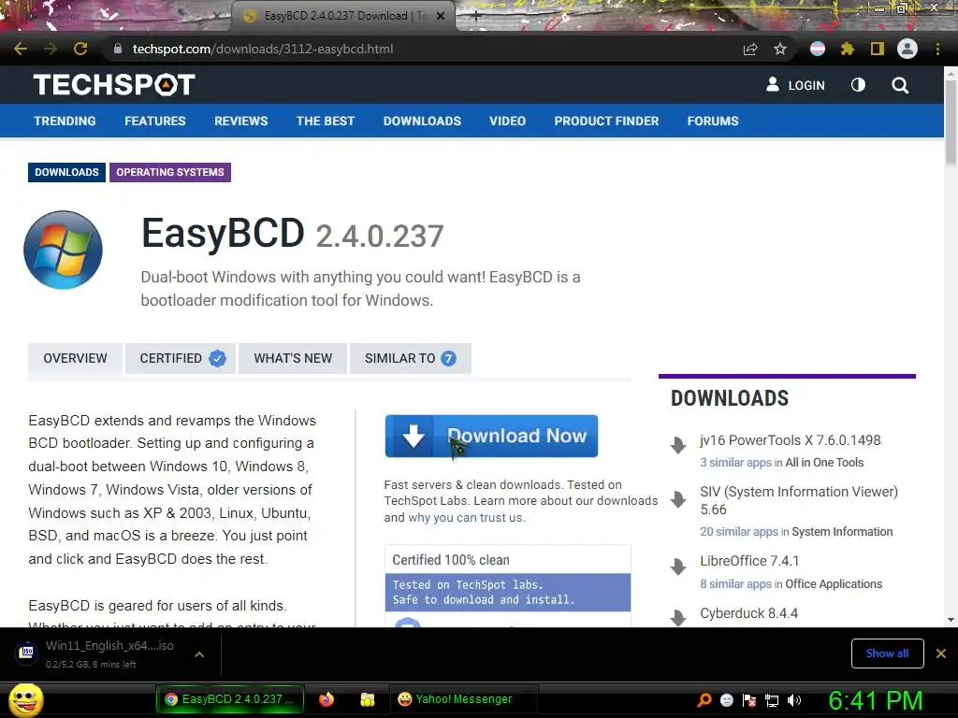The height and width of the screenshot is (718, 958).
Task: Open LibreOffice 7.4.1 download
Action: [749, 561]
